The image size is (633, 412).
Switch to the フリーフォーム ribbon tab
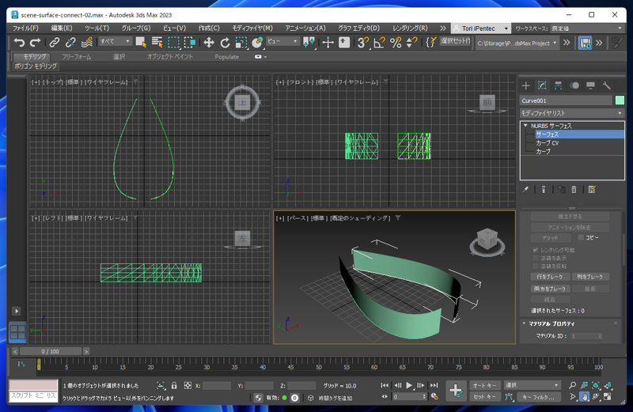[77, 57]
